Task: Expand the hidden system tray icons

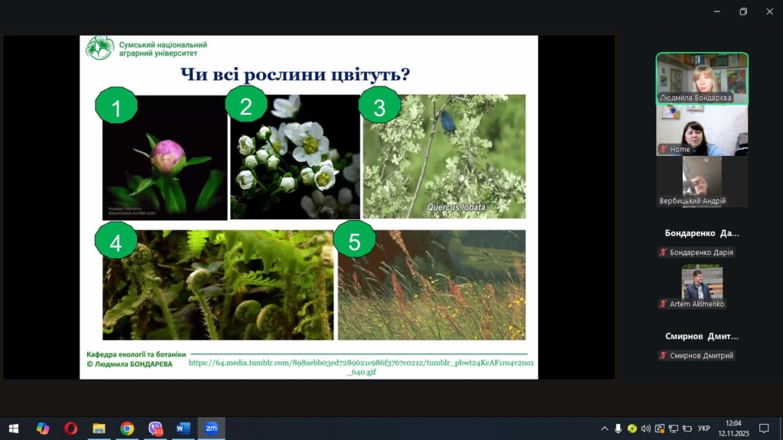Action: [605, 429]
